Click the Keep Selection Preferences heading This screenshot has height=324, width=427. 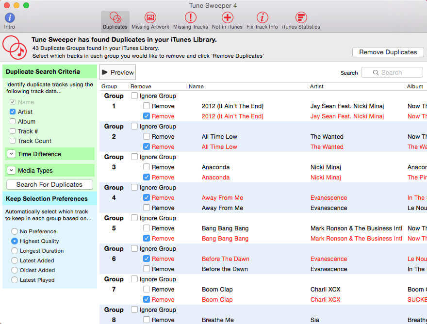click(47, 199)
